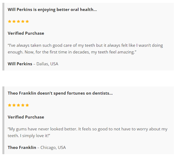Click Will Perkins author name at review bottom
This screenshot has width=178, height=158.
pos(20,64)
